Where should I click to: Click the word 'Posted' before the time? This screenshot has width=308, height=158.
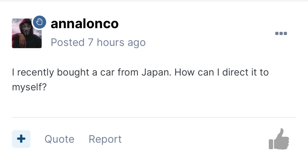coord(68,42)
